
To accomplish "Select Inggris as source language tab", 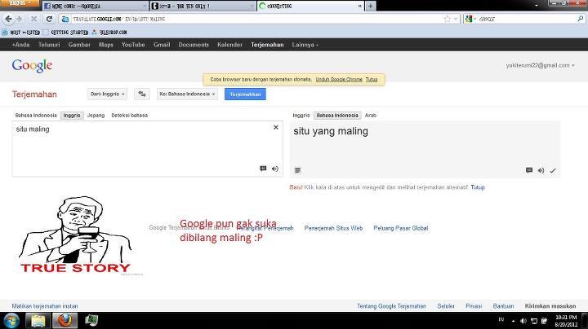I will pyautogui.click(x=72, y=115).
